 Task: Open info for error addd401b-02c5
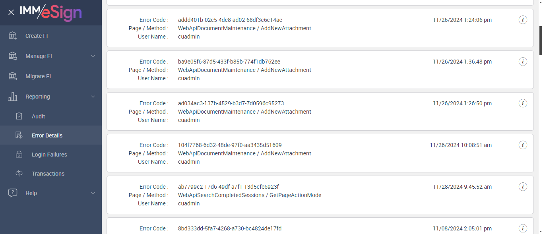523,20
